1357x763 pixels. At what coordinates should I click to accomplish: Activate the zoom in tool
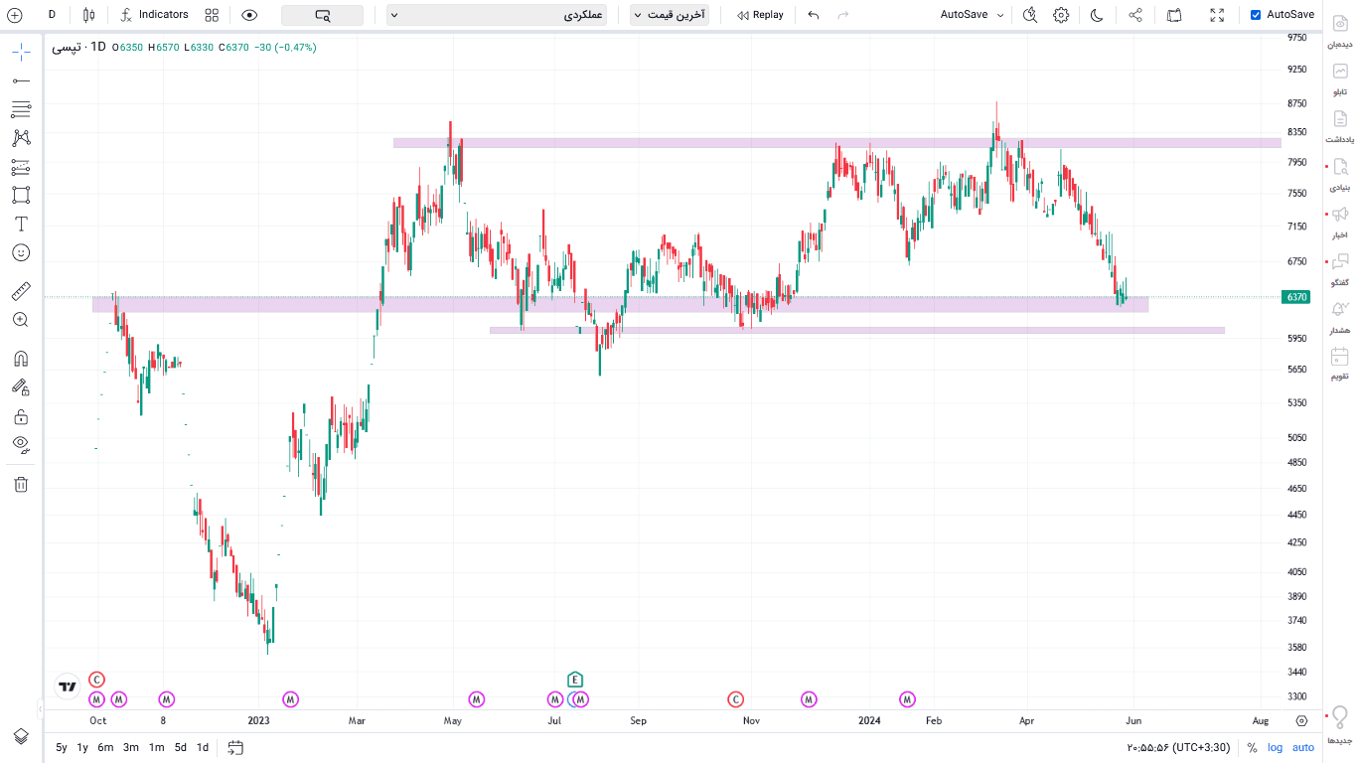pyautogui.click(x=21, y=320)
